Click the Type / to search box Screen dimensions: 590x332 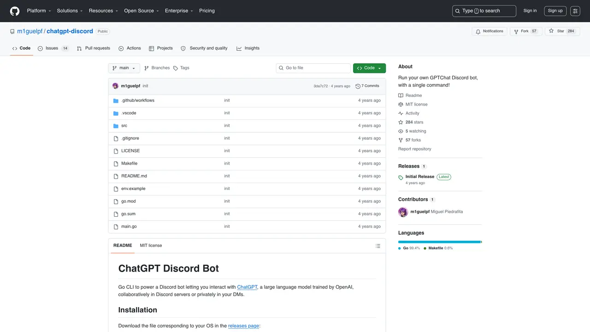tap(484, 11)
